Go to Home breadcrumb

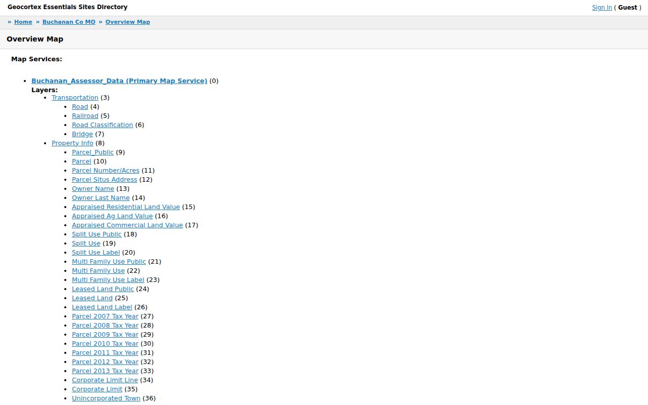[x=23, y=22]
